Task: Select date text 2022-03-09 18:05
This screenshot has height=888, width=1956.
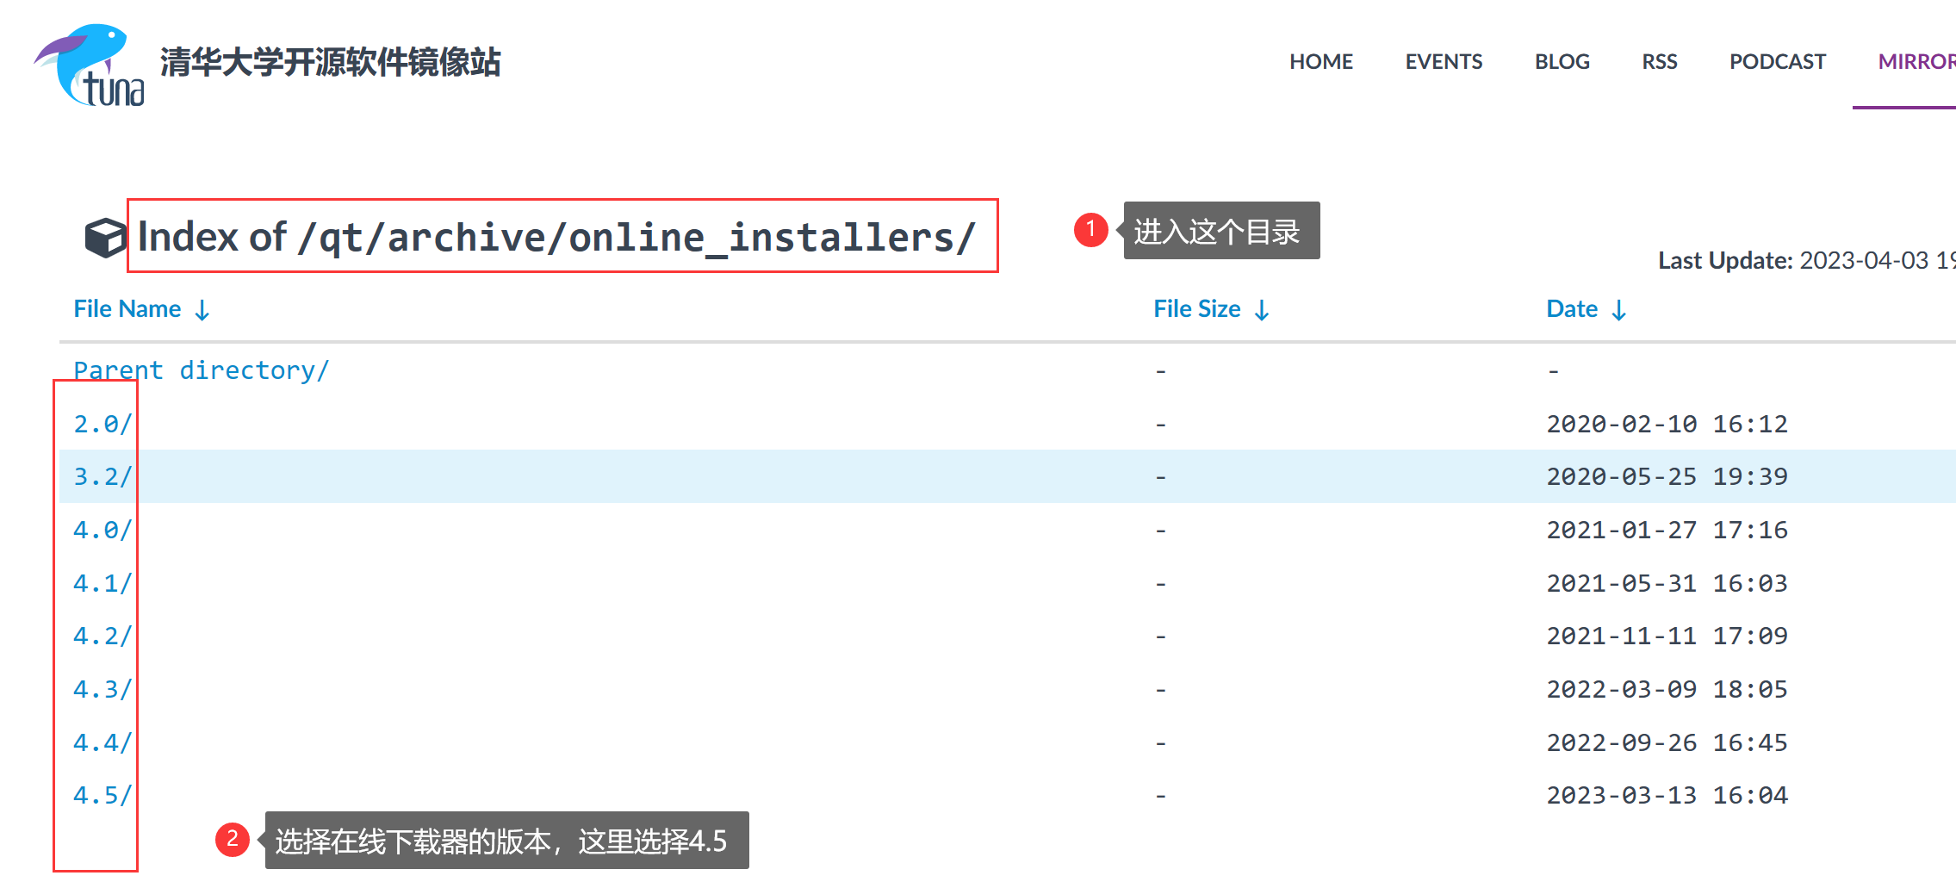Action: click(1667, 689)
